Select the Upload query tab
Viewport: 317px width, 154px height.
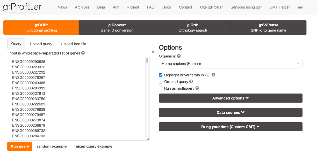pos(41,44)
